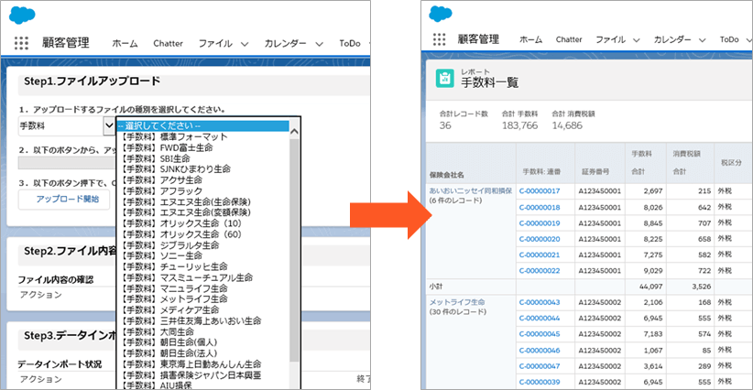This screenshot has width=753, height=390.
Task: Choose 【手数料】オリックス生命（60） option
Action: pos(203,234)
